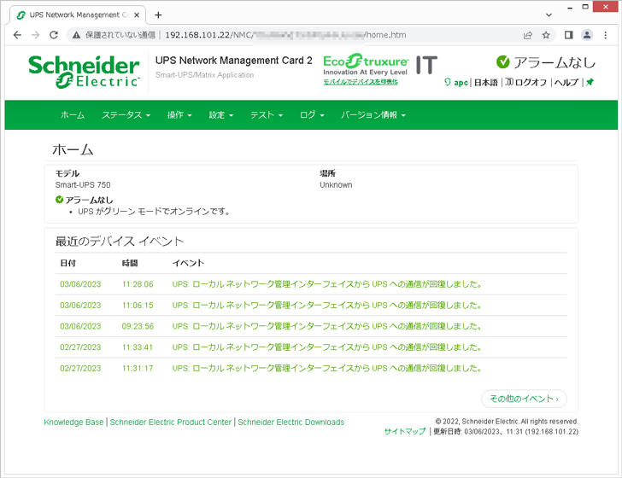Click the share page icon in address bar
The width and height of the screenshot is (622, 478).
pos(528,35)
